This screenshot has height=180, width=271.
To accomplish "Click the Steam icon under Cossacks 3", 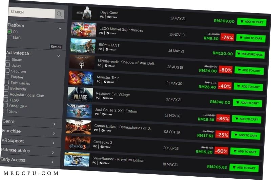I will (x=105, y=147).
